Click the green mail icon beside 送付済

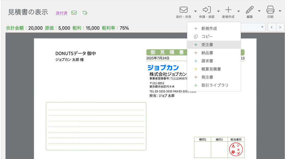[x=74, y=13]
